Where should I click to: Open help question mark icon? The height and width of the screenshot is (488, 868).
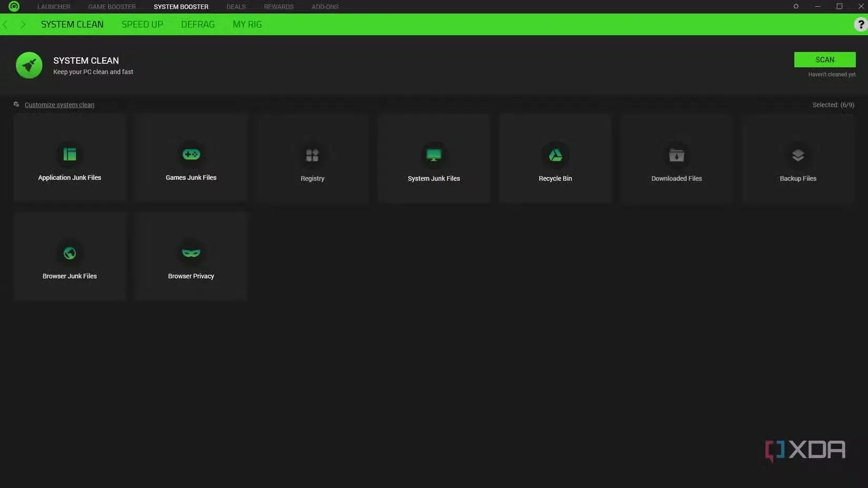coord(861,24)
